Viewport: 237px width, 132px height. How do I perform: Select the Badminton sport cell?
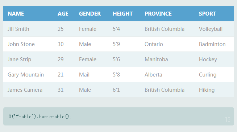coord(212,44)
